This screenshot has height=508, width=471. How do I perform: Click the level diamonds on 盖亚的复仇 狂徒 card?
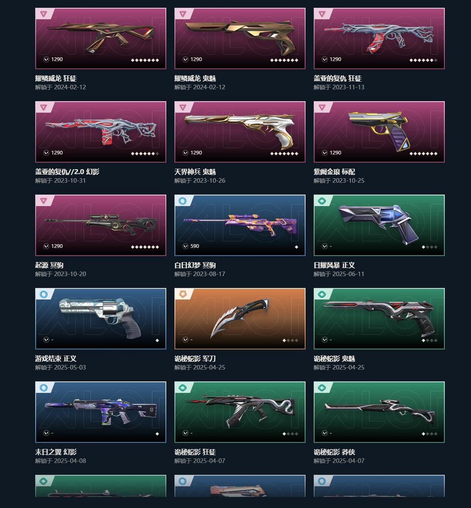pyautogui.click(x=423, y=60)
